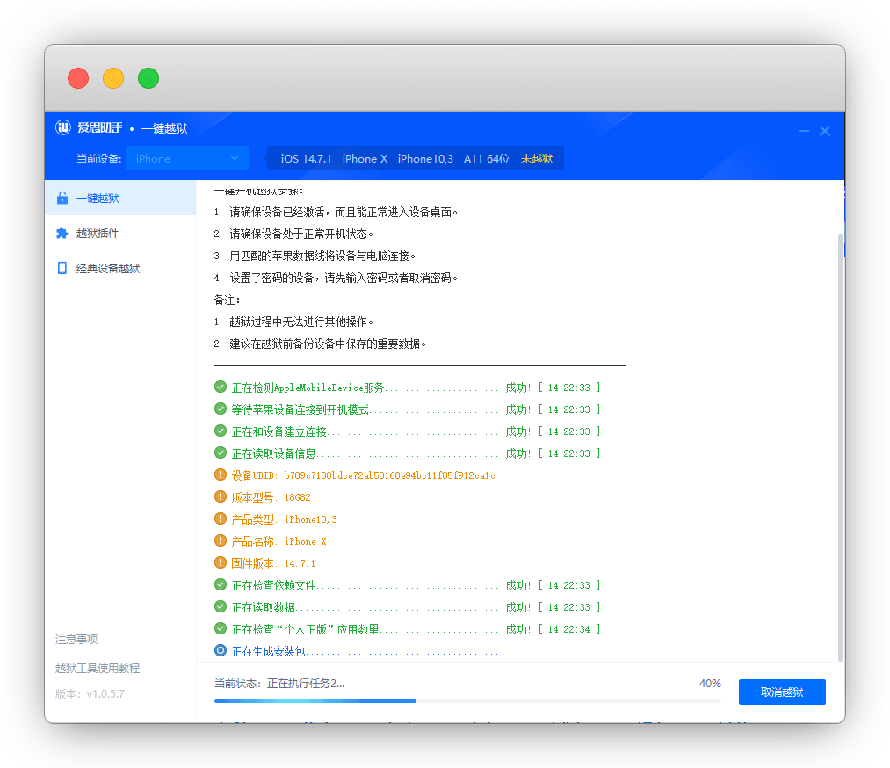890x768 pixels.
Task: Click the iOS 14.7.1 device info text
Action: (306, 159)
